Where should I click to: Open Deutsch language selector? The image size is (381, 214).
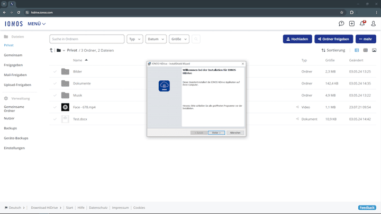pos(15,208)
